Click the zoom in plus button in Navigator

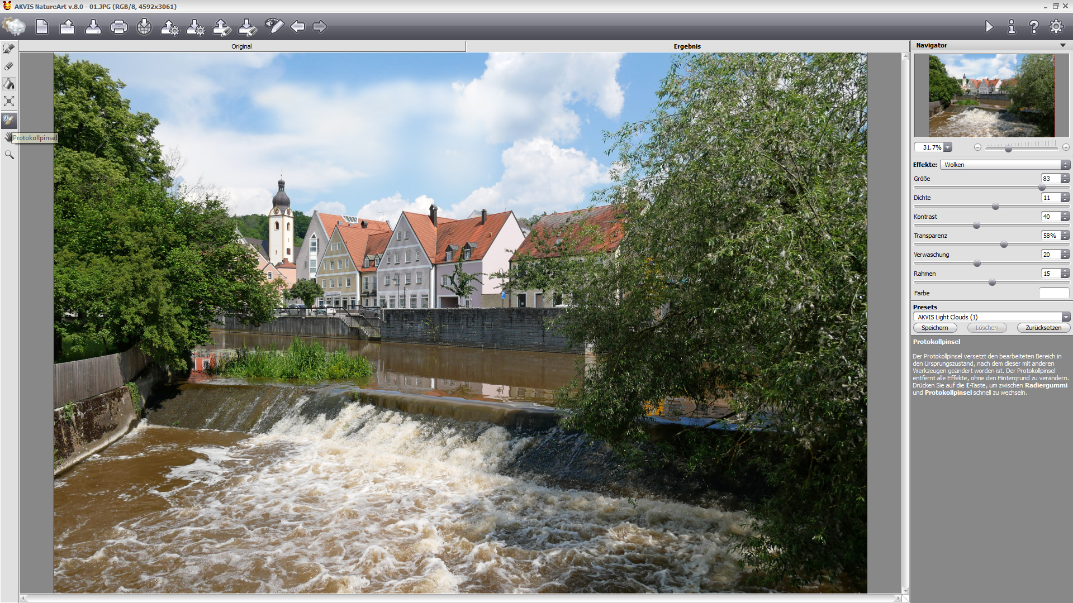click(x=1066, y=147)
